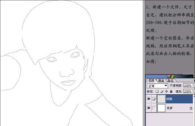This screenshot has width=195, height=126.
Task: Hide the 背景 layer eye icon
Action: click(x=149, y=108)
